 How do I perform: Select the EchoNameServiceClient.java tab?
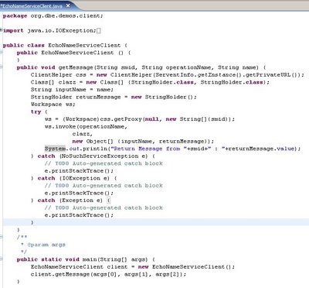click(32, 5)
